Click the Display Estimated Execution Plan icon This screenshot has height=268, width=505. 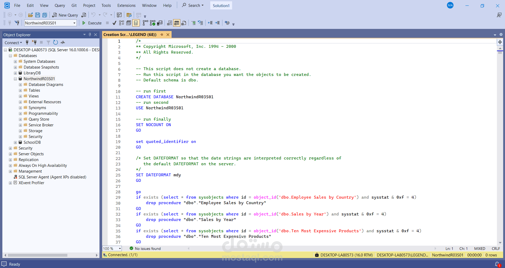pyautogui.click(x=121, y=23)
